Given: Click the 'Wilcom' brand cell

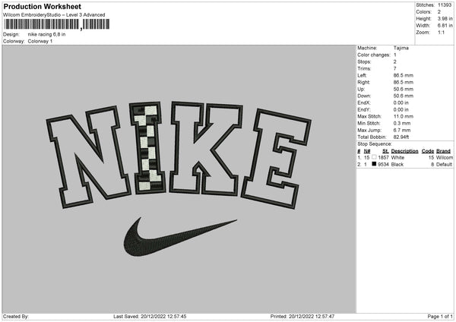Looking at the screenshot, I should point(445,157).
